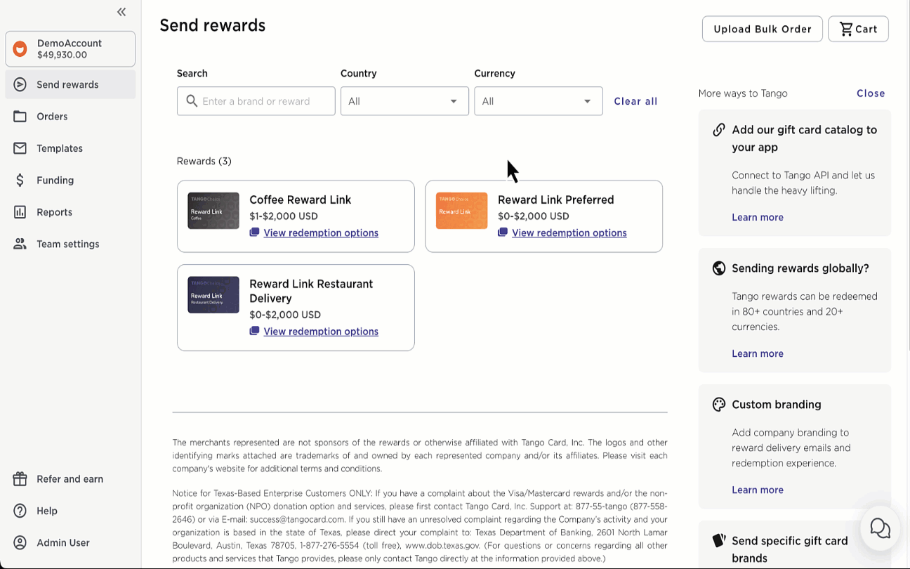Click the Templates envelope icon
This screenshot has height=569, width=910.
click(20, 148)
